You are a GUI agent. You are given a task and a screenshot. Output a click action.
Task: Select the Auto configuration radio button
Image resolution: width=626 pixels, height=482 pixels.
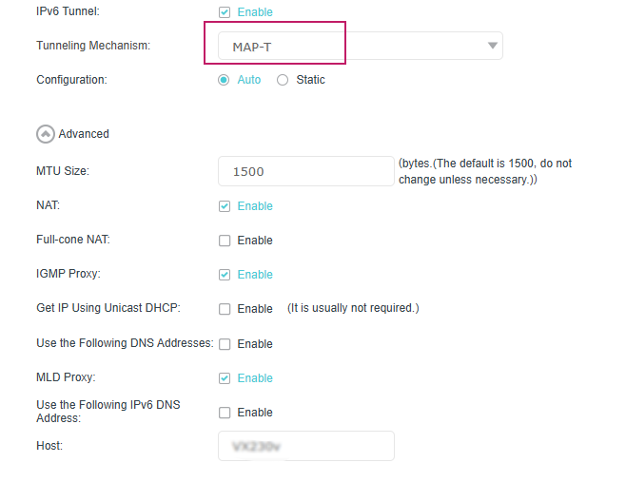coord(224,80)
